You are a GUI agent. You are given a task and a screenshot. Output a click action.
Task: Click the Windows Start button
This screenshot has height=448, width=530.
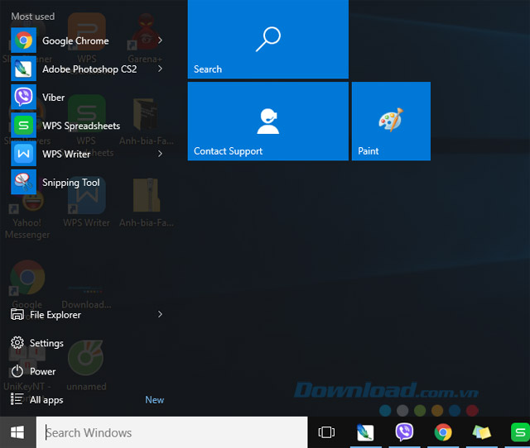[17, 432]
